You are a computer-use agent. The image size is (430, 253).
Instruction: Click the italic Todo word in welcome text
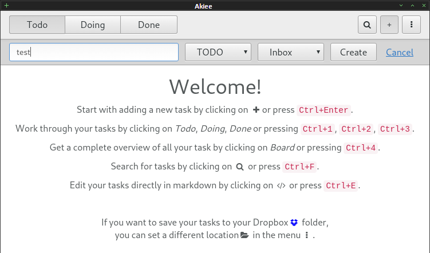[x=186, y=129]
